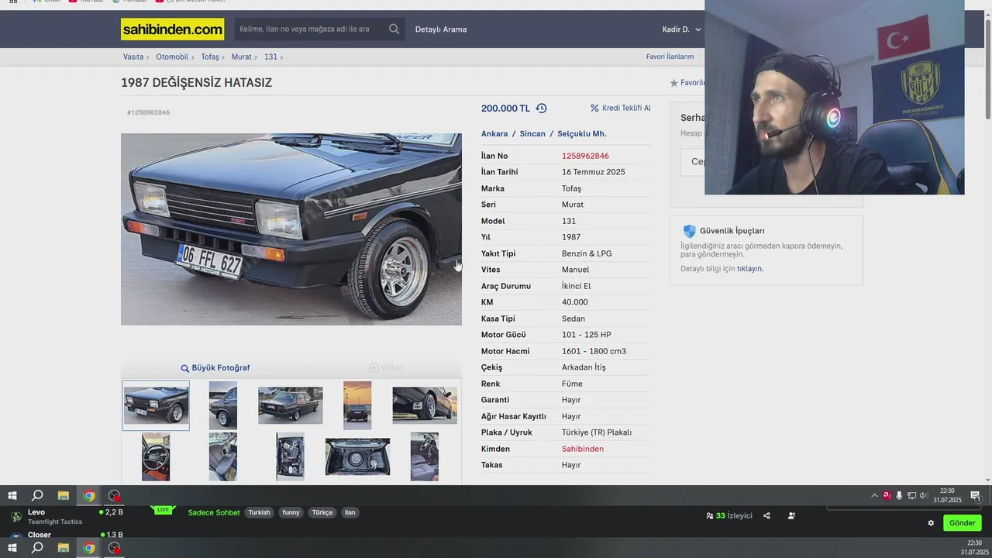
Task: Open File Explorer in the upper taskbar
Action: [64, 496]
